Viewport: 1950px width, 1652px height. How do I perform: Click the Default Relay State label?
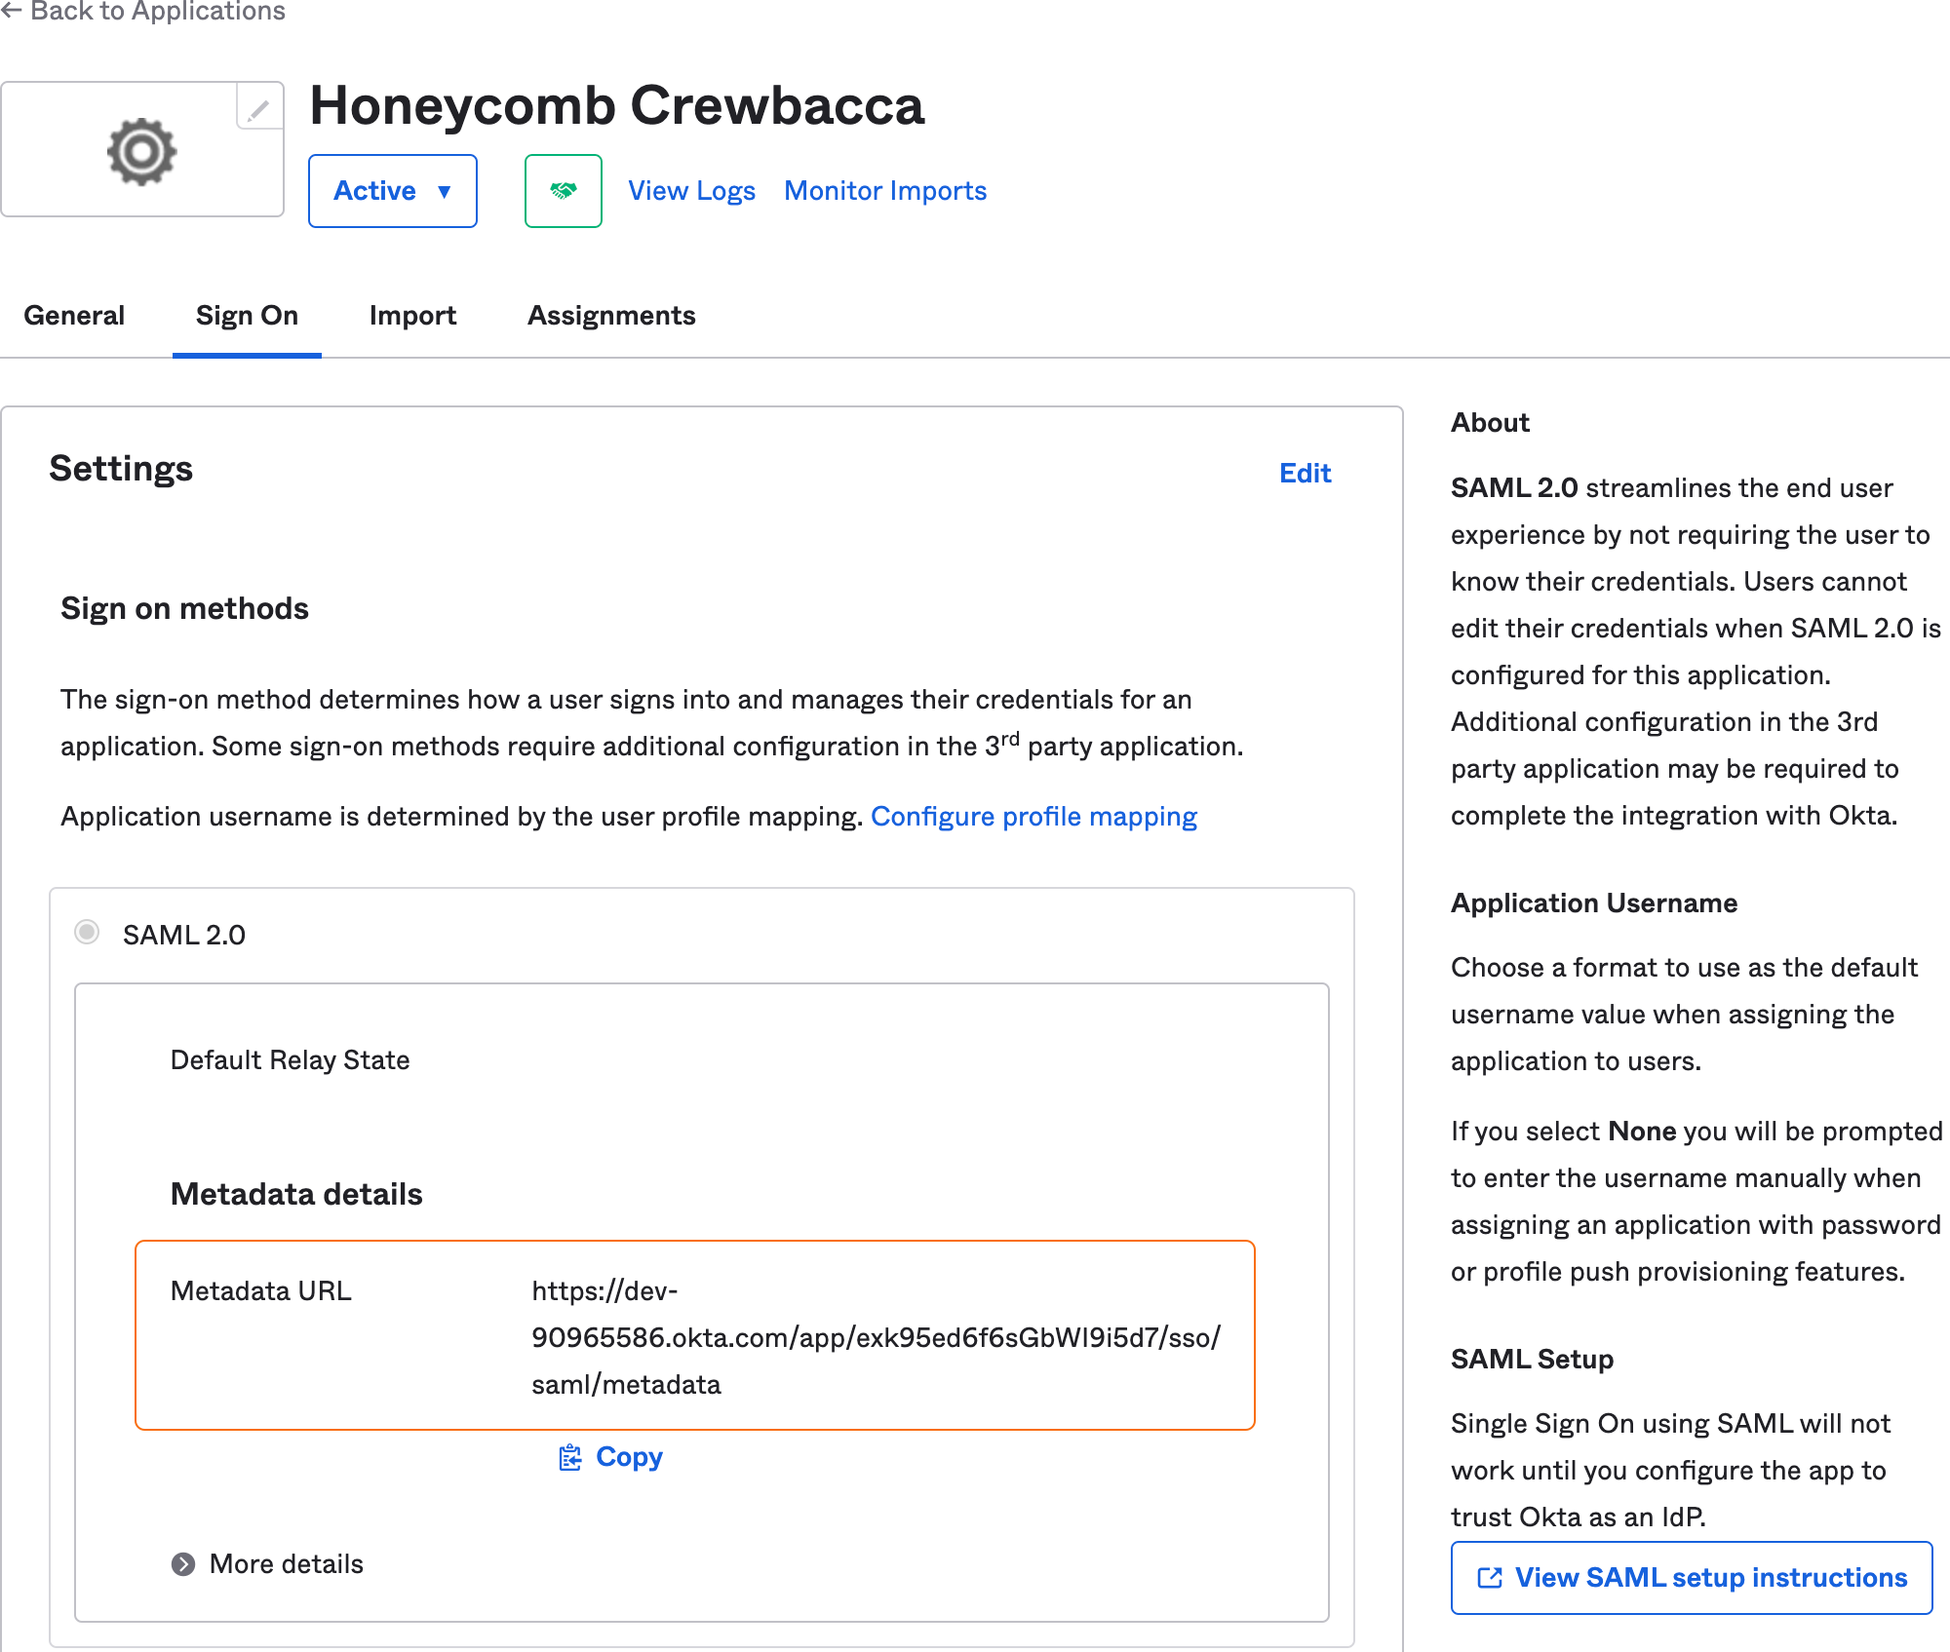290,1060
